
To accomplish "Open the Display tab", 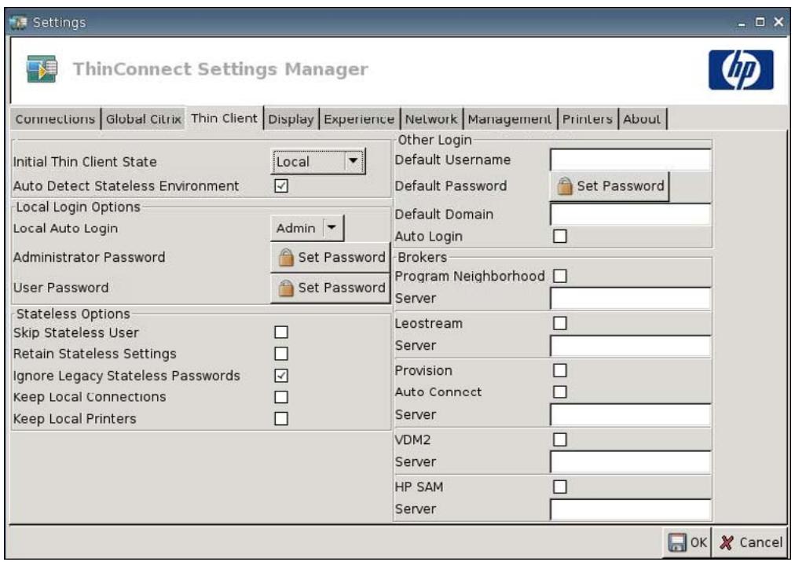I will click(291, 119).
